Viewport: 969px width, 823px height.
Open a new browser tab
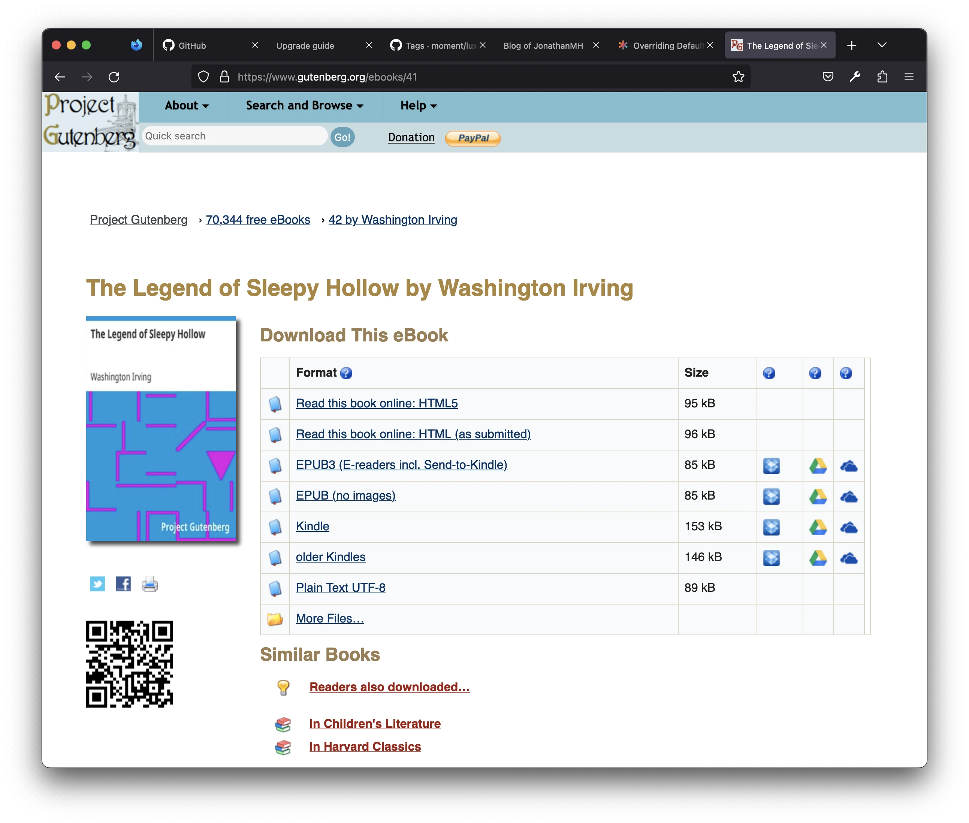point(851,45)
